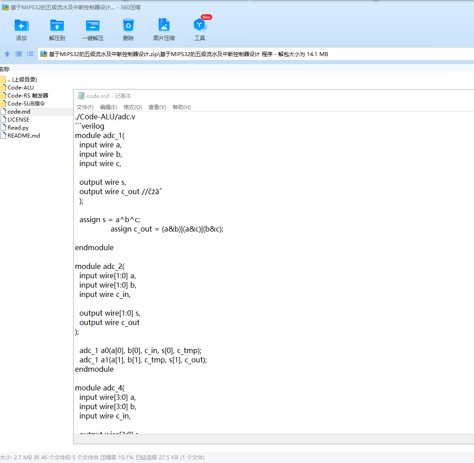Click the 添加 (Add) toolbar icon
This screenshot has width=474, height=463.
click(21, 26)
